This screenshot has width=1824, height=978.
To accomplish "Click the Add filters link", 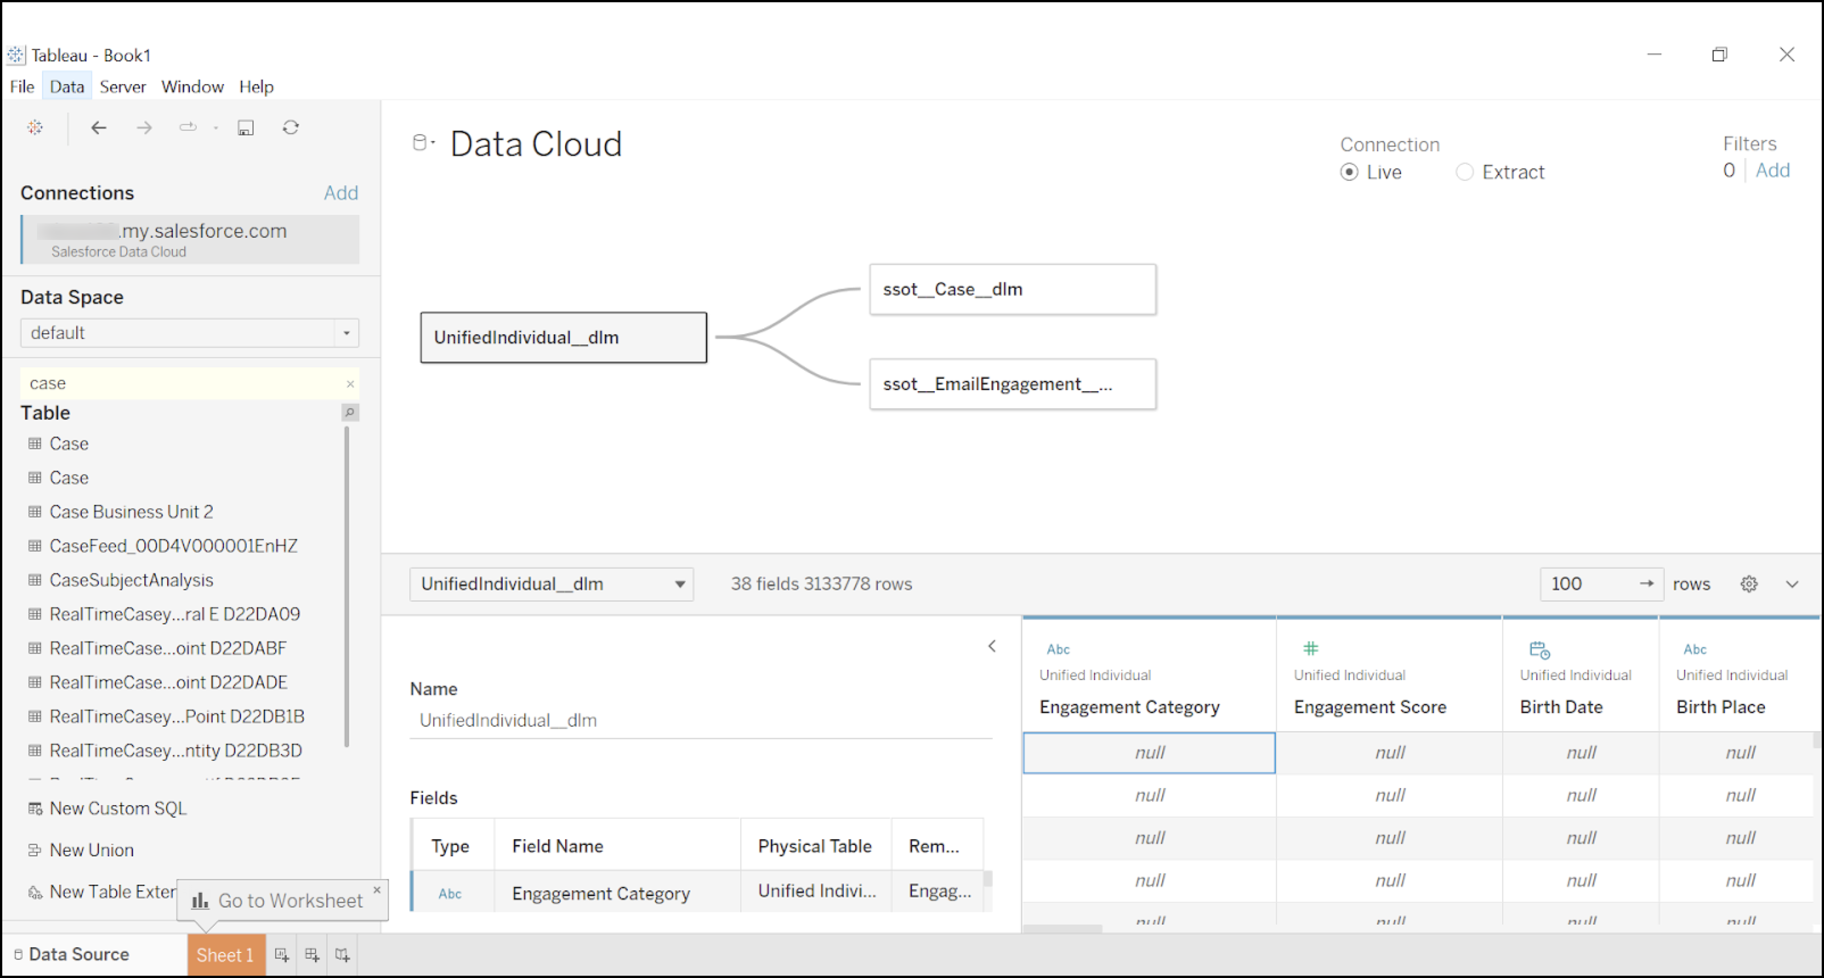I will point(1772,170).
